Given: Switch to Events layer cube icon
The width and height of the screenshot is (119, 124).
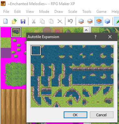Looking at the screenshot, I should coord(107,21).
